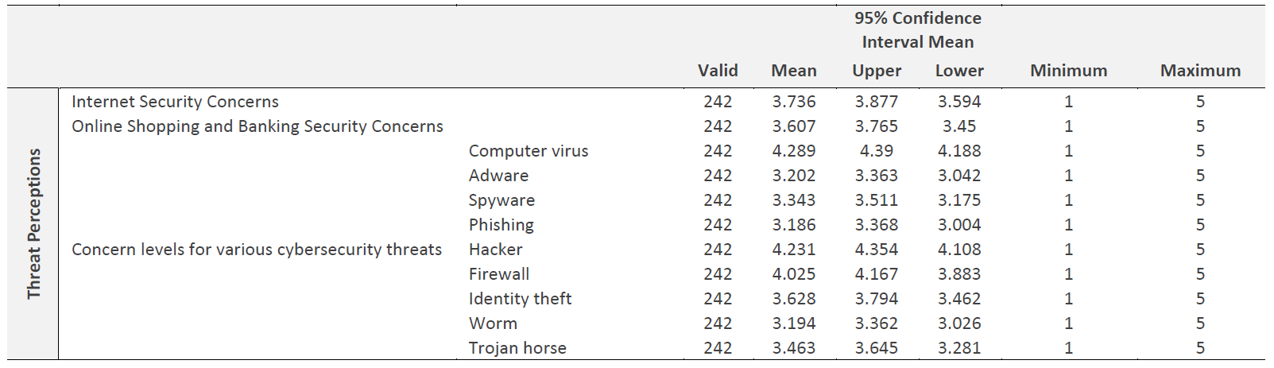
Task: Click the Valid column header
Action: click(718, 71)
